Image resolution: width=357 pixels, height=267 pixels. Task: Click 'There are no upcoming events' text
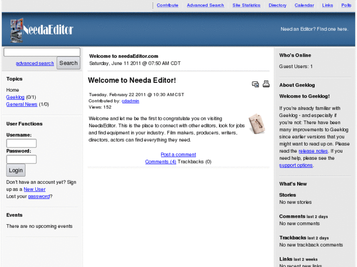point(39,226)
